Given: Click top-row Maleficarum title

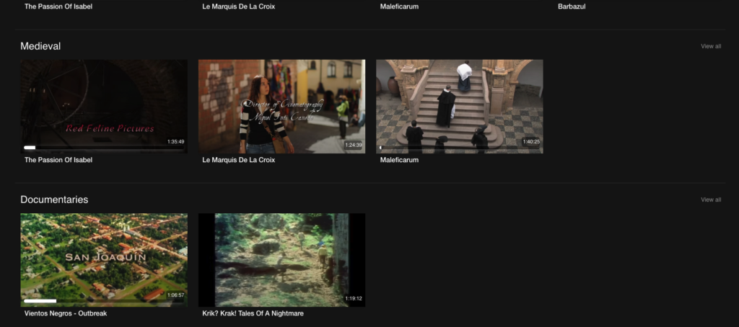Looking at the screenshot, I should click(x=399, y=6).
